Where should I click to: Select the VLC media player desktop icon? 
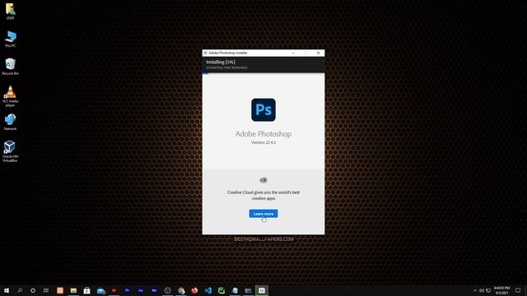10,96
